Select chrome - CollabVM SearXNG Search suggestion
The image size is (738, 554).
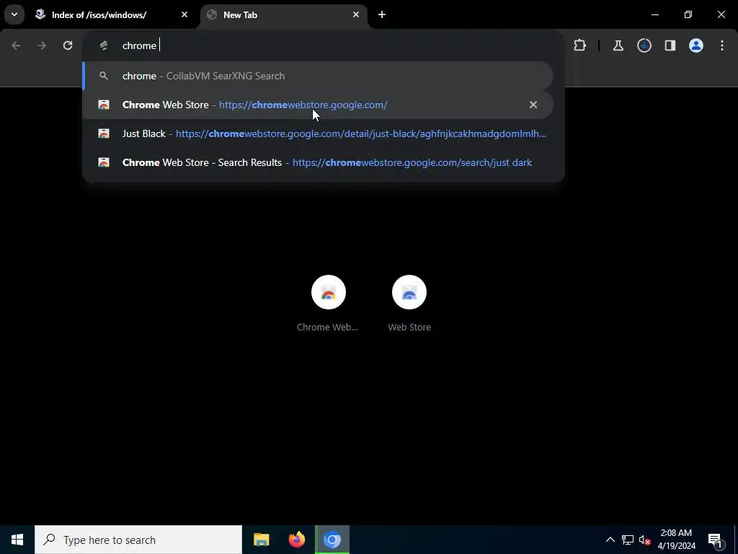[318, 76]
